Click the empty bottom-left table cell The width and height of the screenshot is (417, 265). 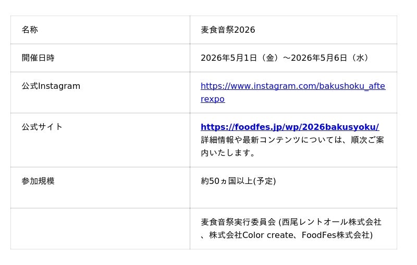(x=100, y=229)
